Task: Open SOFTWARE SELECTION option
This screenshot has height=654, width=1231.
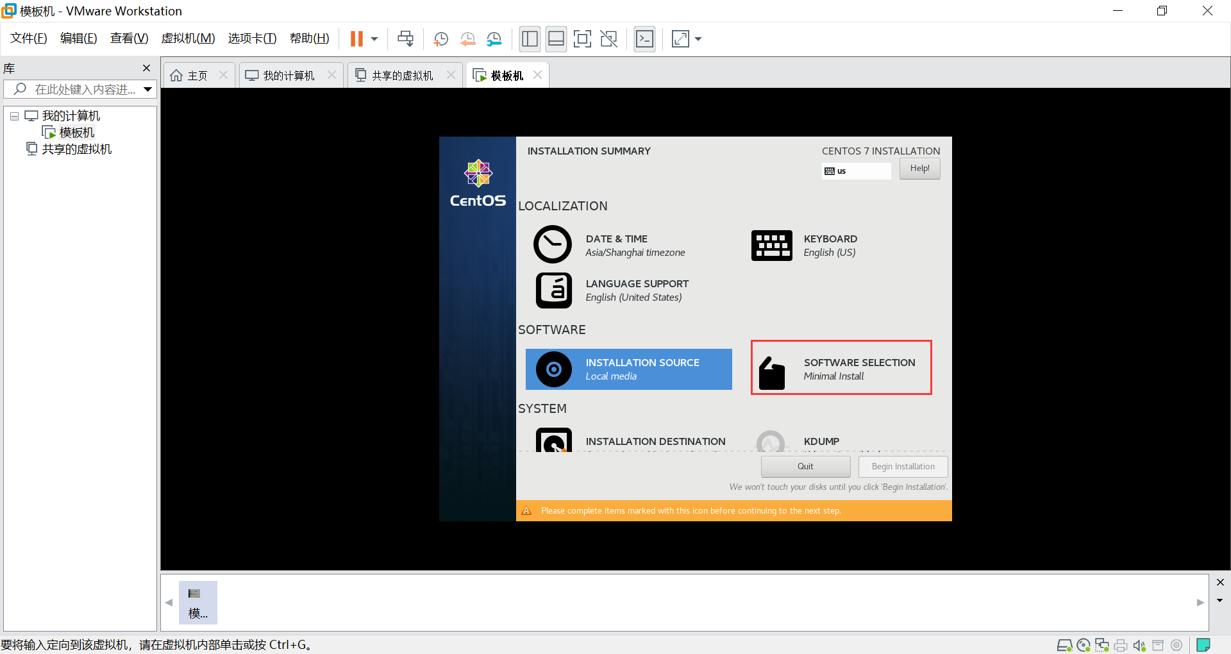Action: coord(841,367)
